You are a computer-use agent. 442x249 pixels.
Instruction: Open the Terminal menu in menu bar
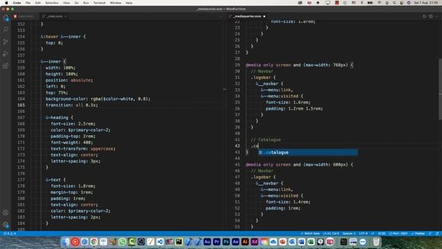[99, 3]
